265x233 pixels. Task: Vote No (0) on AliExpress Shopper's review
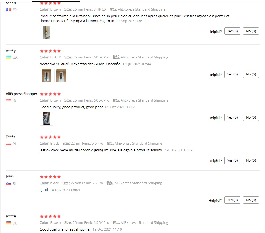coord(251,117)
